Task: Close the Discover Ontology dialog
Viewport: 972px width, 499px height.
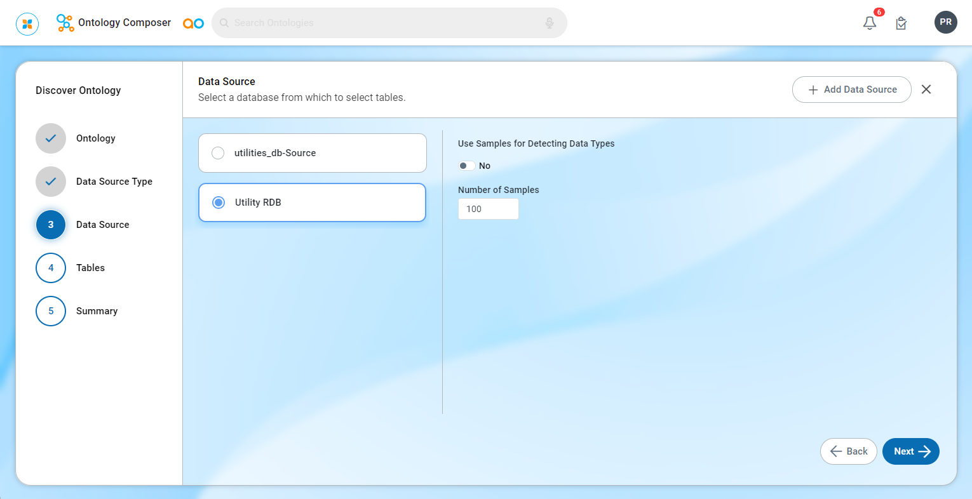Action: (x=926, y=90)
